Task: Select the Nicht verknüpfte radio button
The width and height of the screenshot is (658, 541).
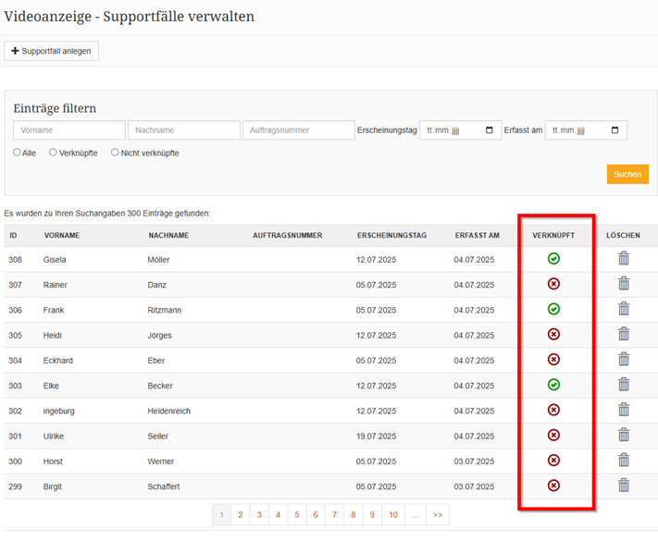Action: (x=115, y=153)
